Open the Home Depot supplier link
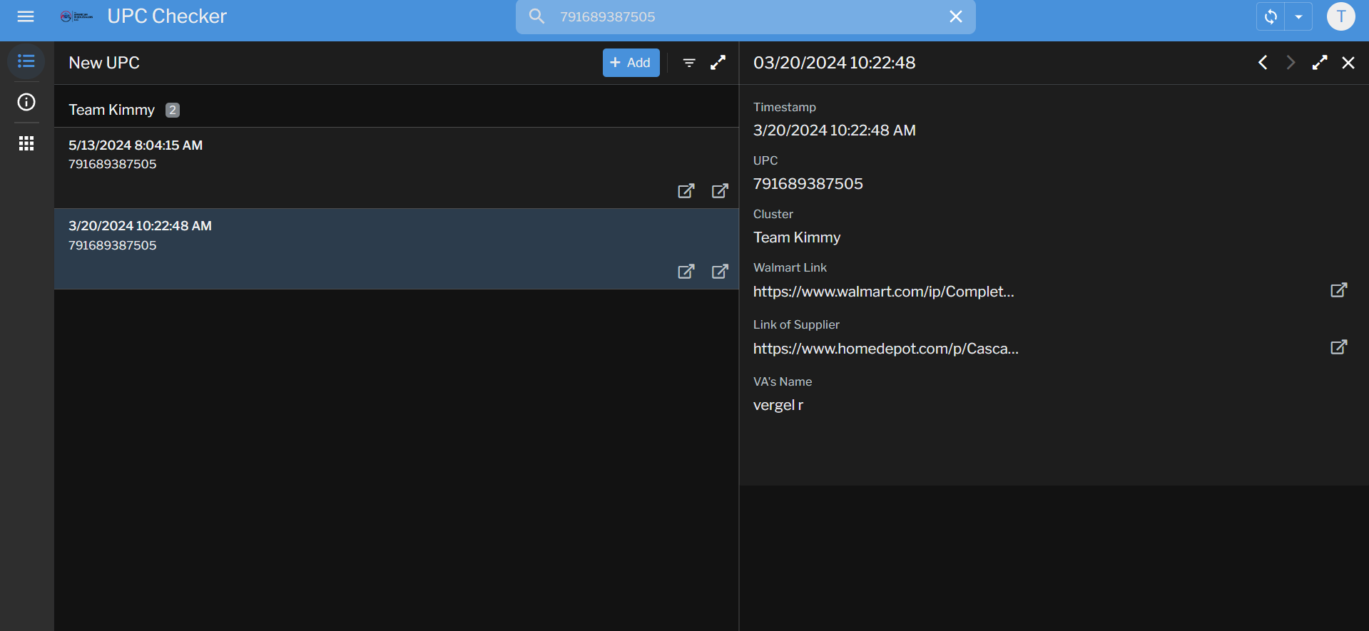The image size is (1369, 631). tap(1338, 347)
